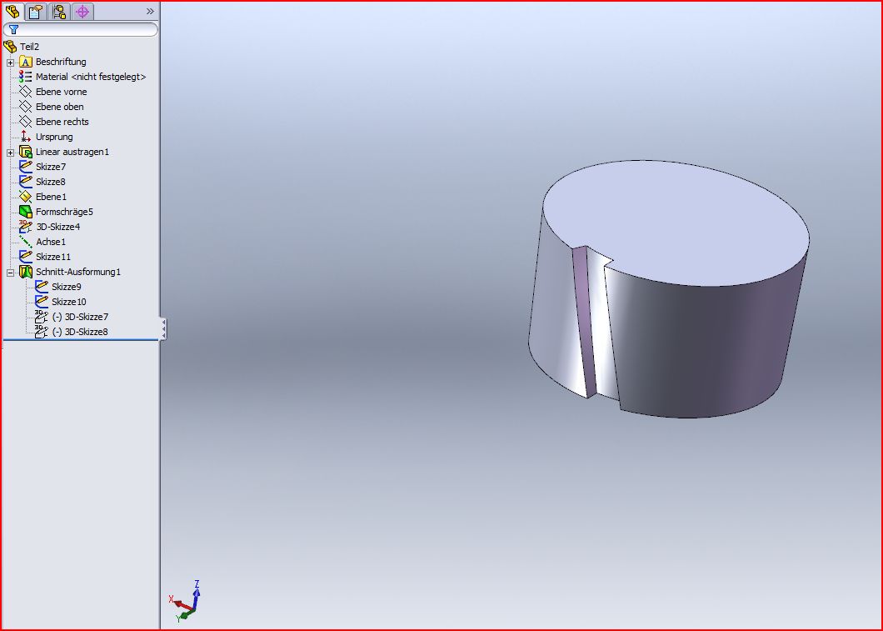Click the Formschräge5 label
Screen dimensions: 883x631
pyautogui.click(x=64, y=212)
